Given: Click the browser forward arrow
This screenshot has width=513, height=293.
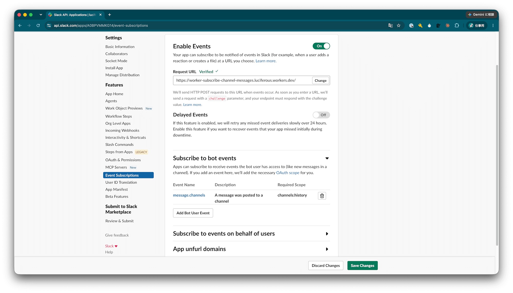Looking at the screenshot, I should tap(29, 26).
